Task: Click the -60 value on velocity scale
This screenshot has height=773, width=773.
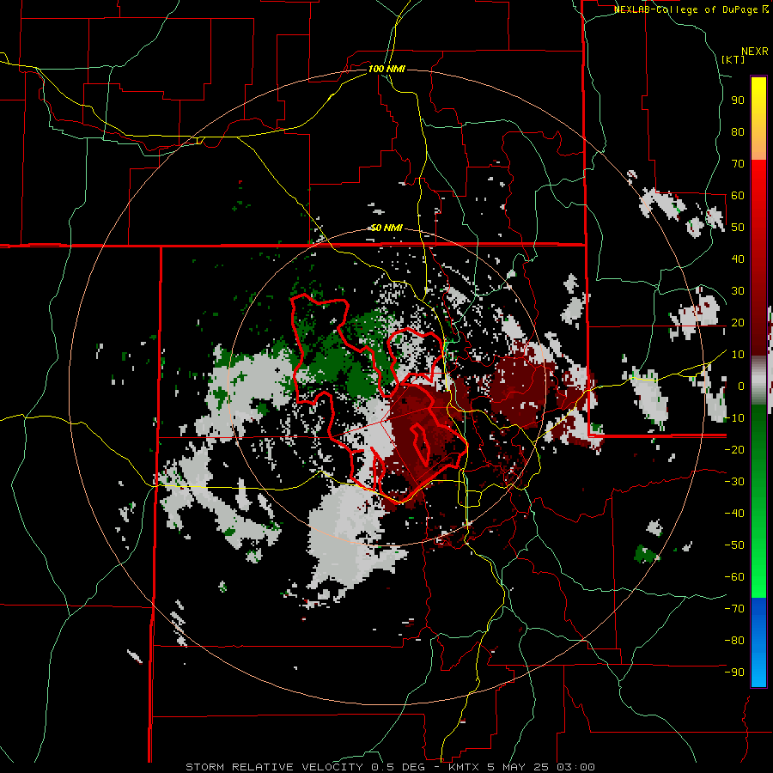Action: pos(734,577)
